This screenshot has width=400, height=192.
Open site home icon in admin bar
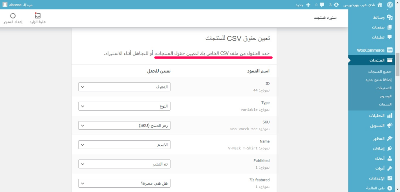point(380,5)
